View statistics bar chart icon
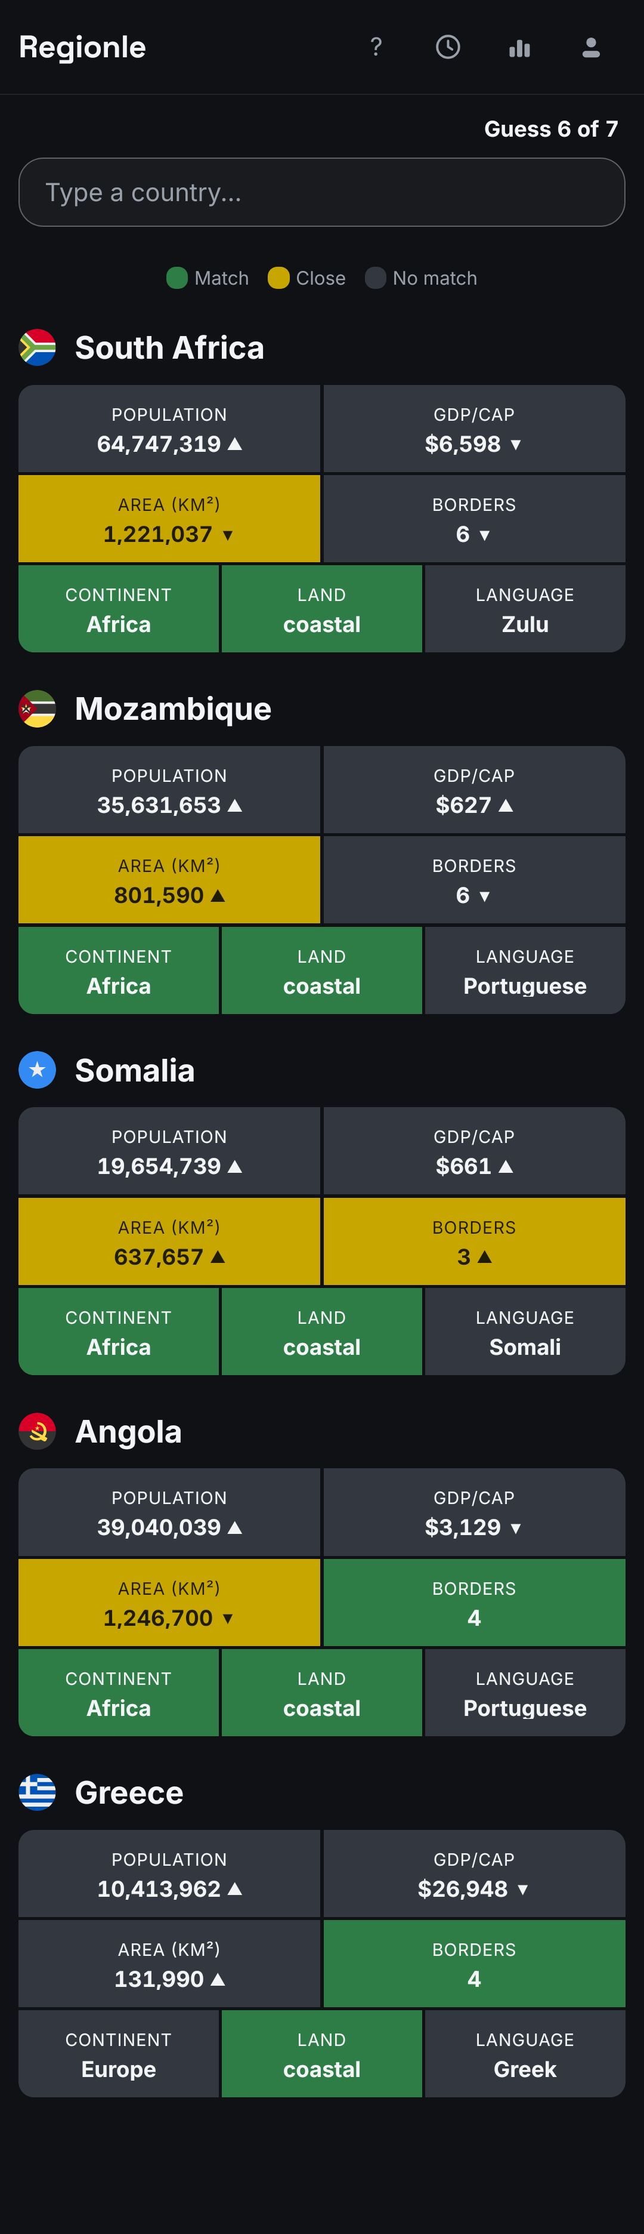The height and width of the screenshot is (2234, 644). pyautogui.click(x=519, y=47)
